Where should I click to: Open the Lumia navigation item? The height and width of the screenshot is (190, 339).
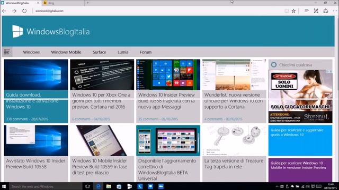click(123, 52)
